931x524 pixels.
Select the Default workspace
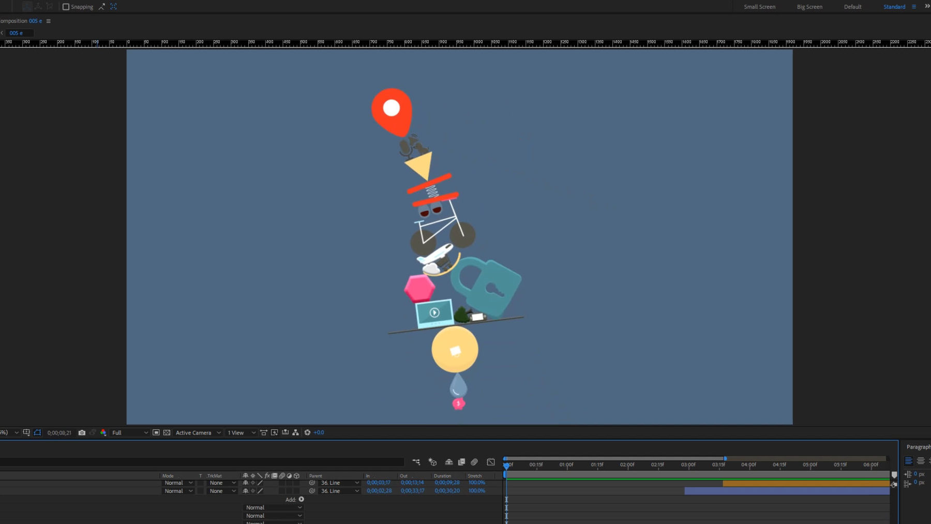tap(852, 7)
